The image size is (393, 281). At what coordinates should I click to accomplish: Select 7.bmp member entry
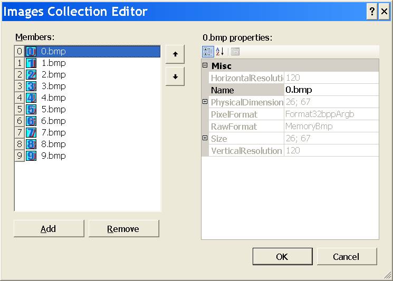(x=53, y=133)
